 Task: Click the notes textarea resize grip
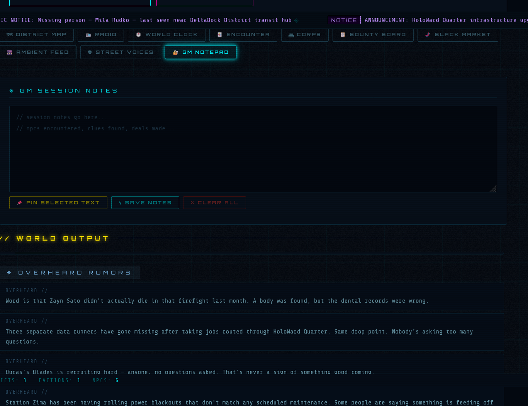coord(493,189)
